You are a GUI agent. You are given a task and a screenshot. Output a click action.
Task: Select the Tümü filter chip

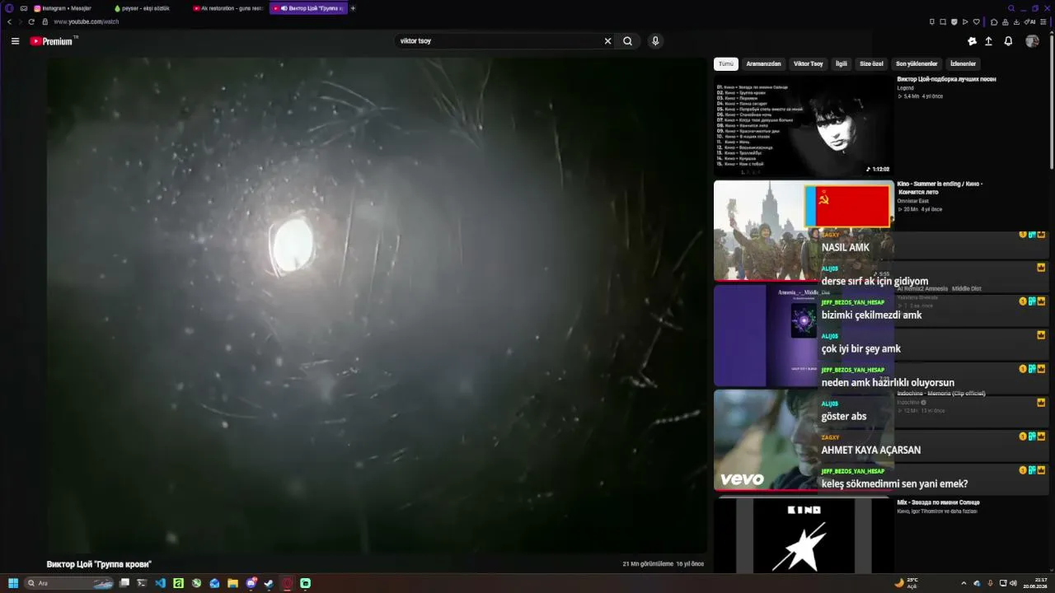click(725, 63)
